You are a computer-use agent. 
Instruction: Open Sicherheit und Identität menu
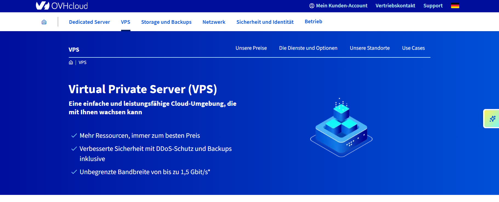coord(265,22)
